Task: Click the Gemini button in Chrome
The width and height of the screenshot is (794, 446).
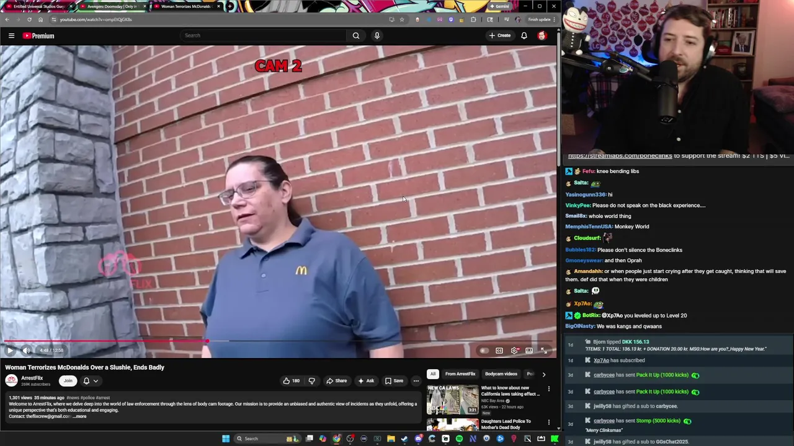Action: 500,6
